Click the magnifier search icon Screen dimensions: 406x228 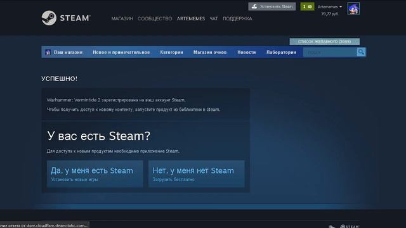(361, 52)
